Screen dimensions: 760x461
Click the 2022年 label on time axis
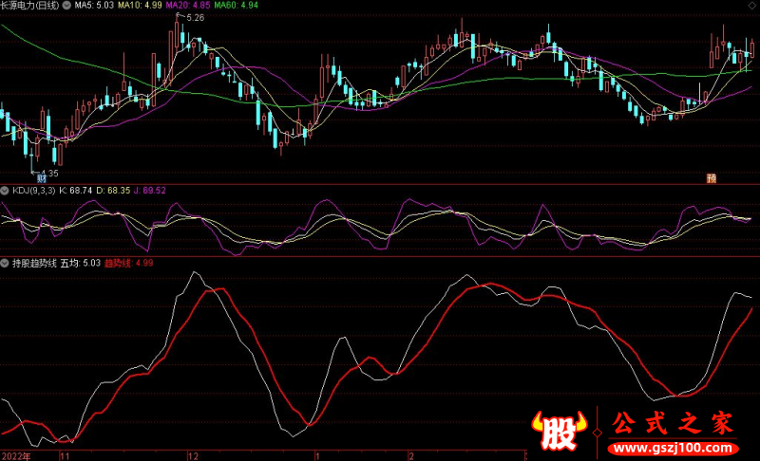[x=15, y=456]
